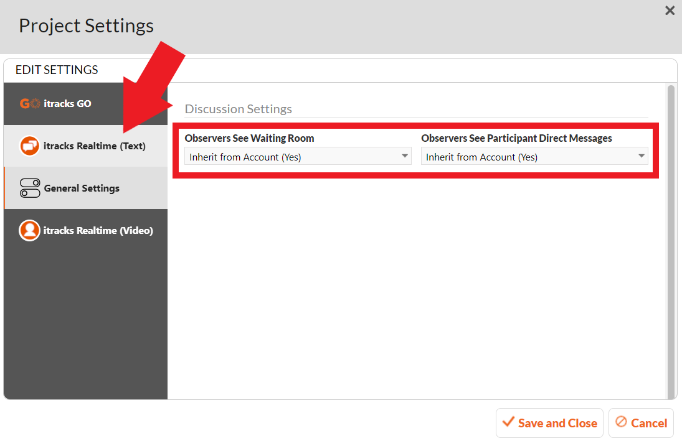
Task: Close the Project Settings dialog with X
Action: point(670,11)
